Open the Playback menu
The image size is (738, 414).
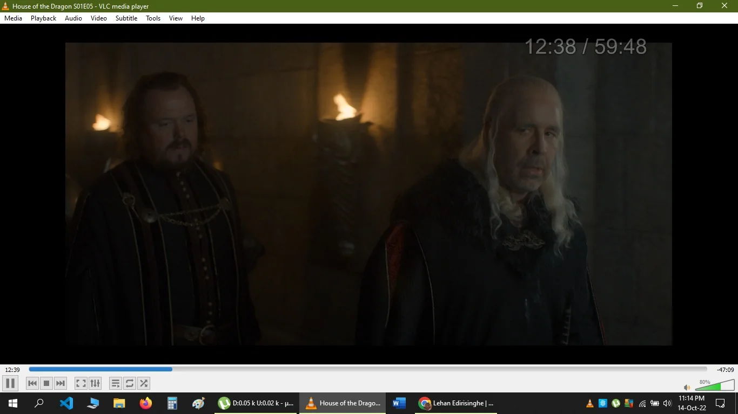coord(44,18)
